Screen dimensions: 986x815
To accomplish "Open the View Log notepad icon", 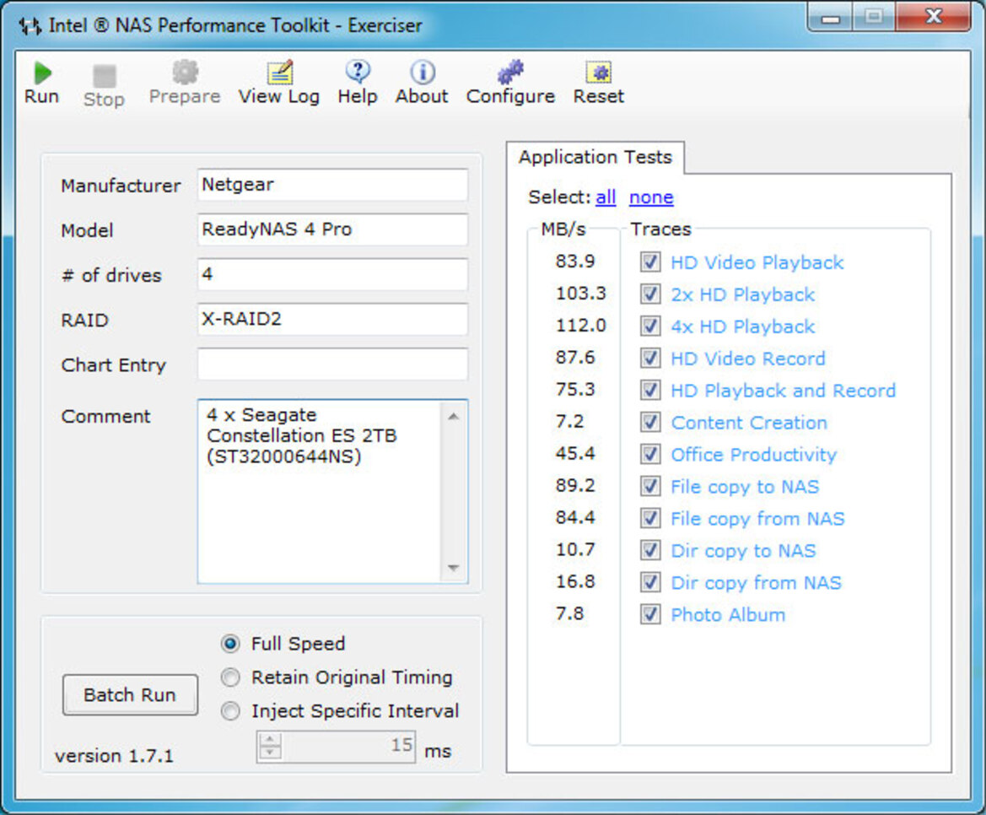I will [280, 73].
